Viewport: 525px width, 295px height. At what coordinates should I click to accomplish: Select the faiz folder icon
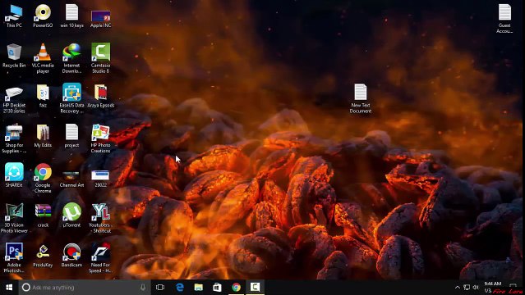[43, 96]
